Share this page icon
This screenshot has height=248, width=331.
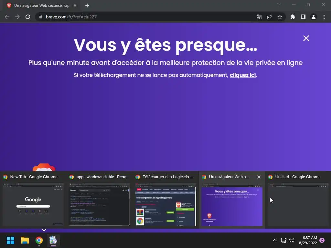[x=270, y=17]
